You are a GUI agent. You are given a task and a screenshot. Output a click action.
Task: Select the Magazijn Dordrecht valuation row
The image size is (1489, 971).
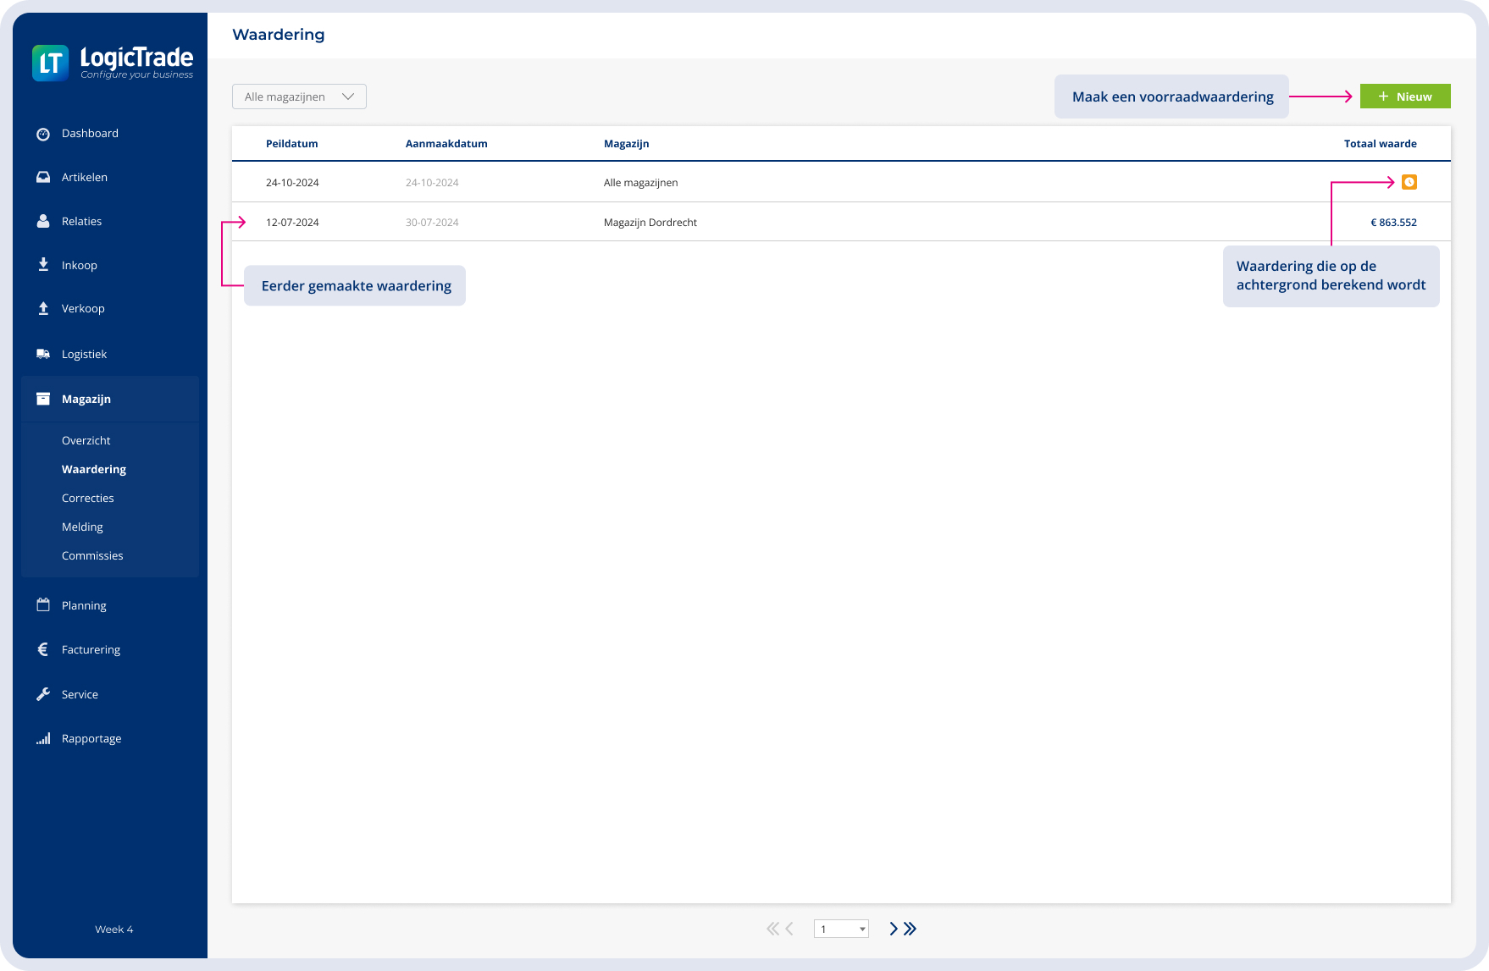click(x=650, y=223)
